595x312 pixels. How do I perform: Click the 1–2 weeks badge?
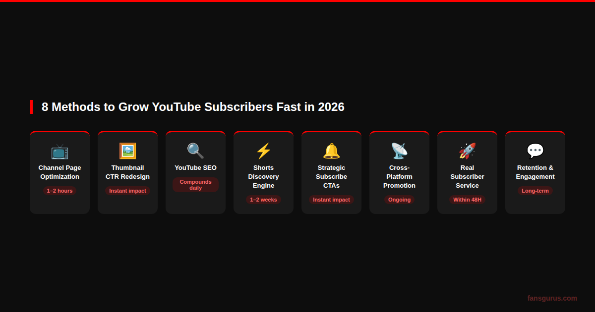[263, 200]
